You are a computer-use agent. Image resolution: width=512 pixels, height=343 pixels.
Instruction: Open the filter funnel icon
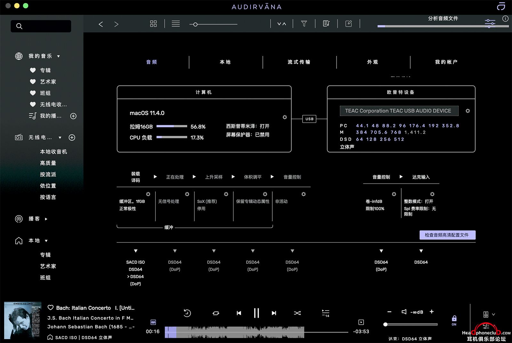(x=304, y=24)
